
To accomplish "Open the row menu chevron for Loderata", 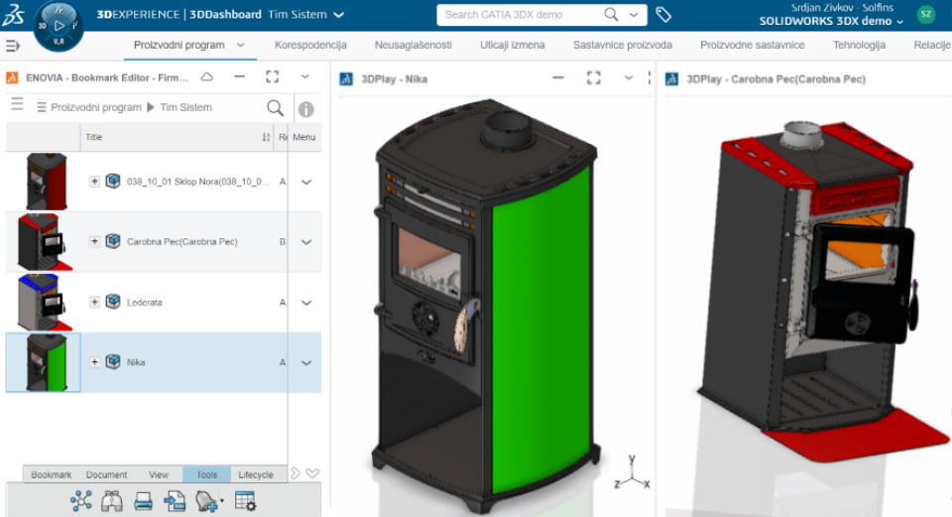I will point(306,303).
